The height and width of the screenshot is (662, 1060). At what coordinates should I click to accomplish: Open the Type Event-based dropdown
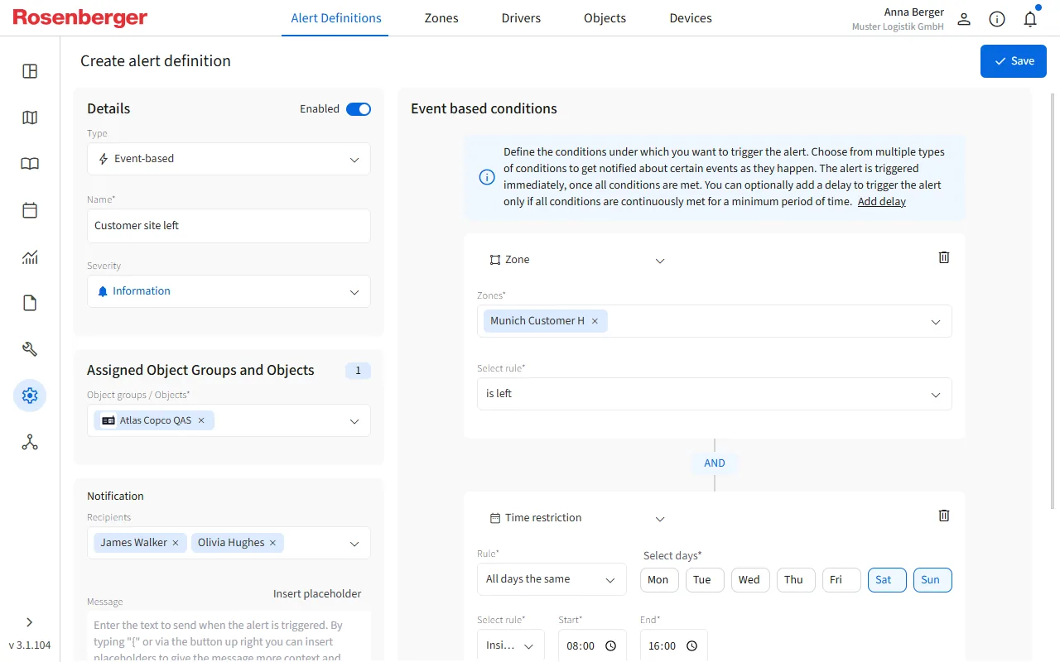(x=229, y=159)
